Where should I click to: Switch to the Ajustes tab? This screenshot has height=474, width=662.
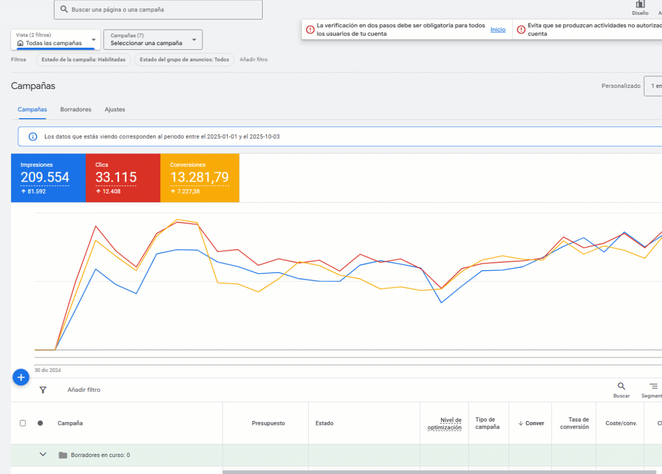[115, 110]
